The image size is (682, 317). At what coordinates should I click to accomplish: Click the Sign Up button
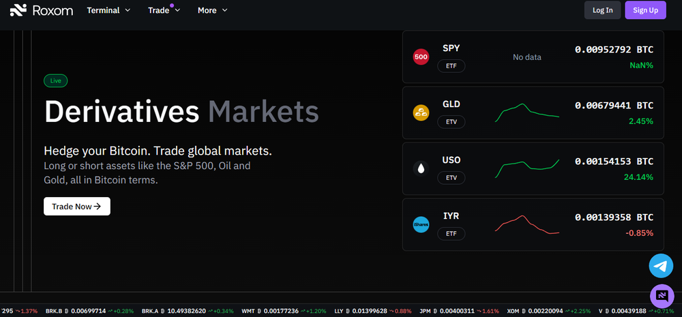[645, 10]
